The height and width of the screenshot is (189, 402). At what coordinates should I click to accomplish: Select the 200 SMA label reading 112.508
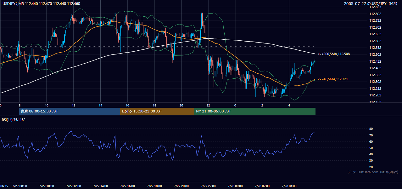pos(334,54)
